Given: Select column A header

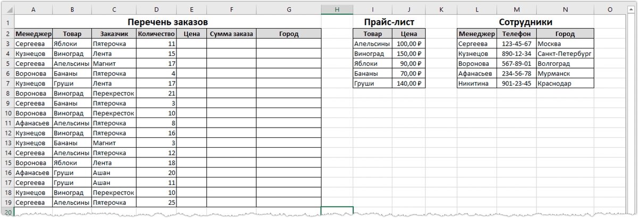Looking at the screenshot, I should click(33, 9).
